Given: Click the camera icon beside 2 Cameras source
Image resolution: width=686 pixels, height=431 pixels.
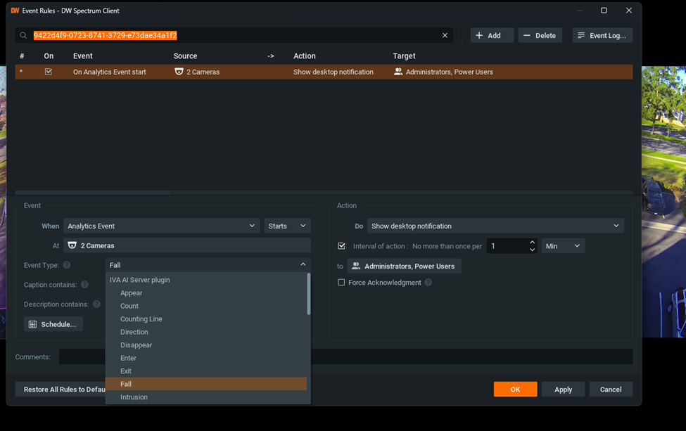Looking at the screenshot, I should 179,71.
